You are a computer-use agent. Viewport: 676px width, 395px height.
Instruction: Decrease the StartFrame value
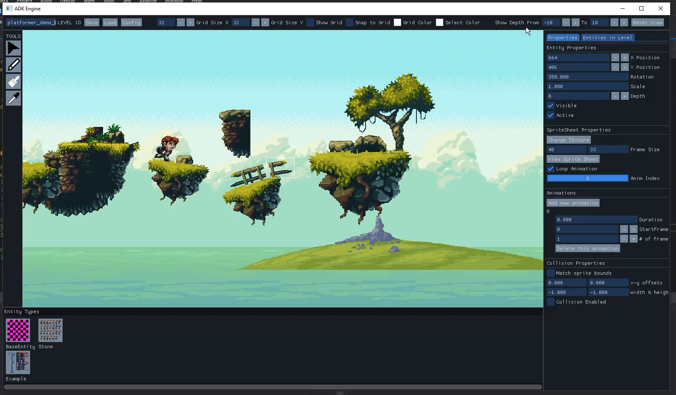coord(624,229)
